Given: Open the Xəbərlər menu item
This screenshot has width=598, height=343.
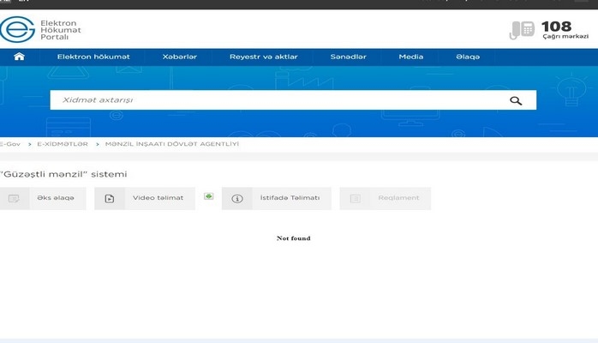Looking at the screenshot, I should (179, 57).
